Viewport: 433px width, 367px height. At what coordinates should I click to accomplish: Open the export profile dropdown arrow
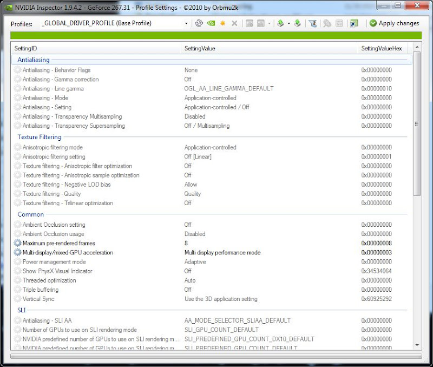(x=289, y=23)
